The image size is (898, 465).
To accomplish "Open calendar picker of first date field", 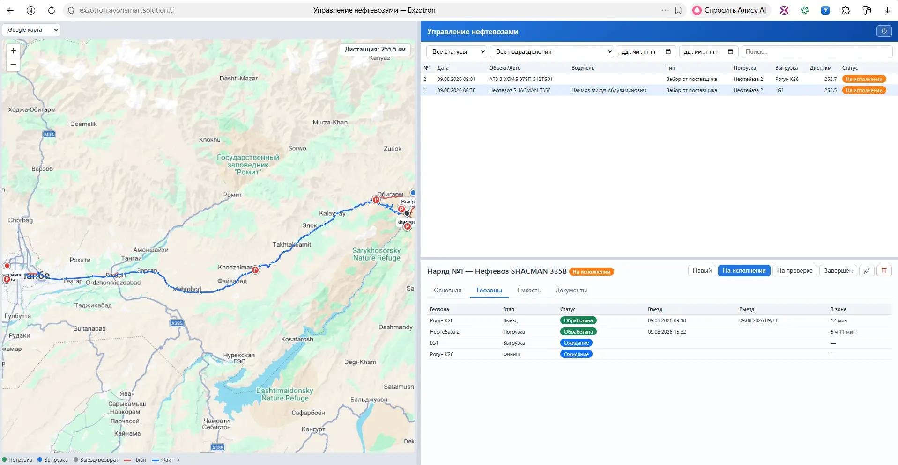I will tap(668, 52).
